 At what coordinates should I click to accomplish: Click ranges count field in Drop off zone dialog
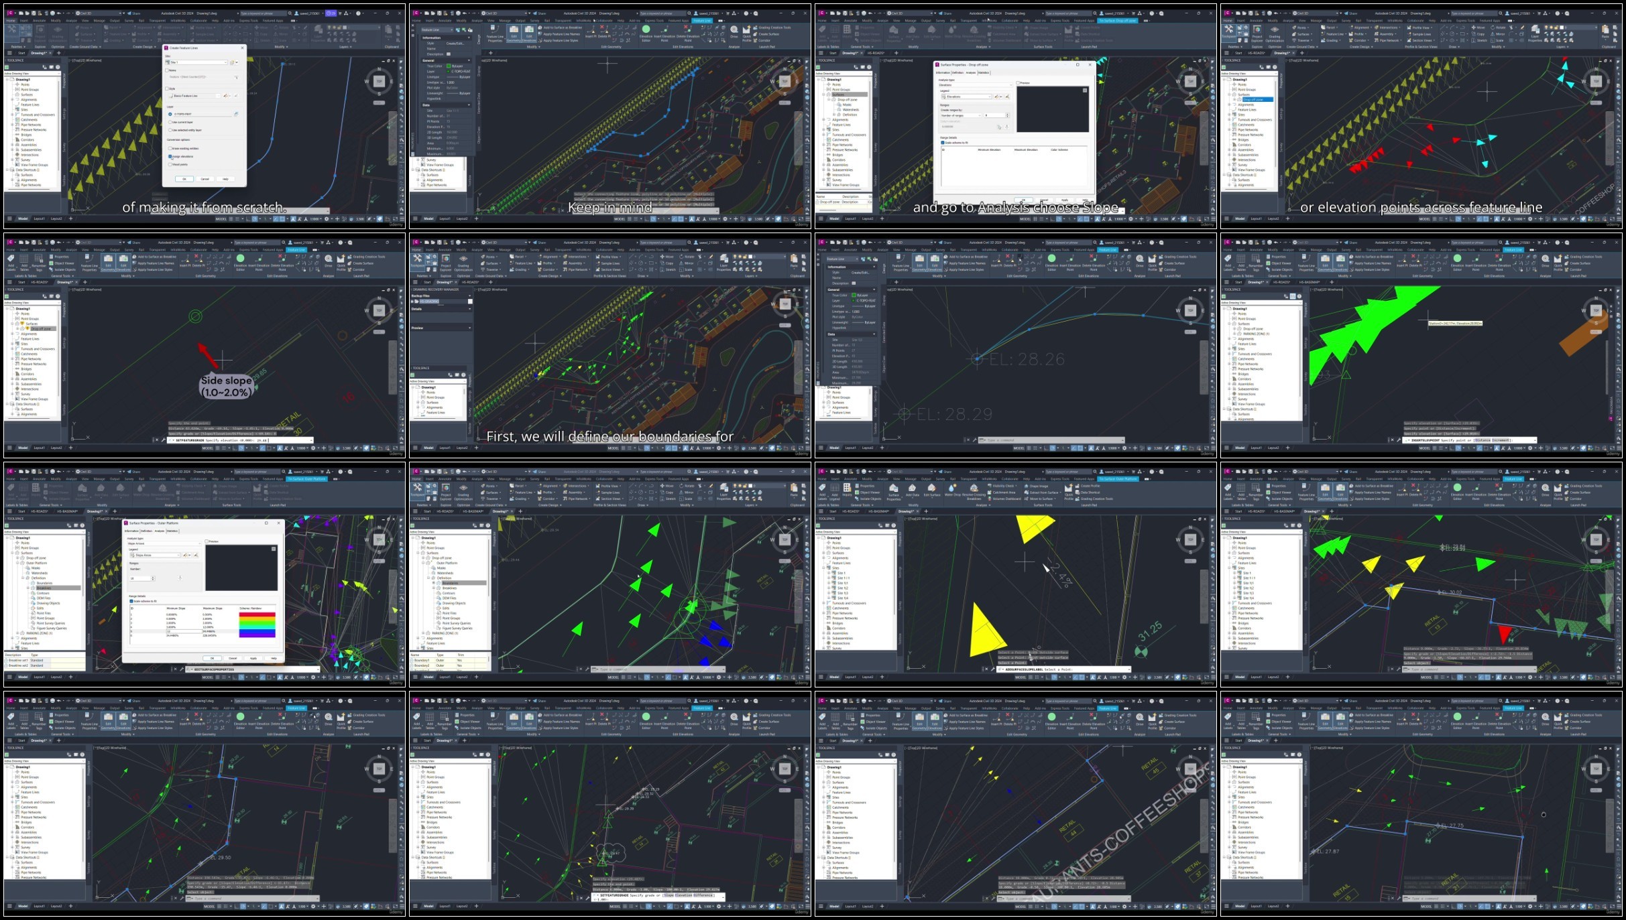click(x=995, y=115)
